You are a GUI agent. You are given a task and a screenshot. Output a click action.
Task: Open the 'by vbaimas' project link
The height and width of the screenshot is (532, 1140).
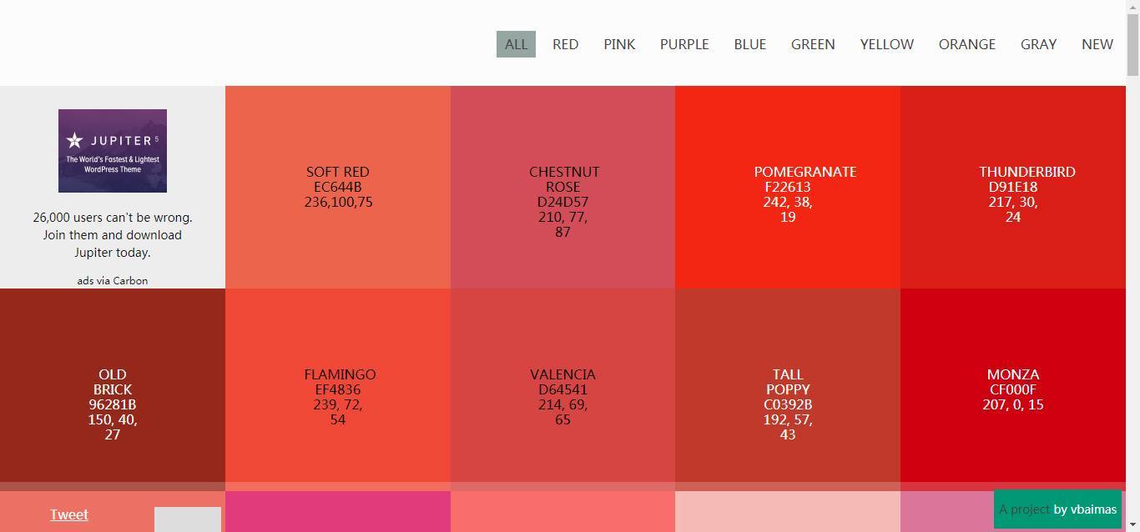1085,509
